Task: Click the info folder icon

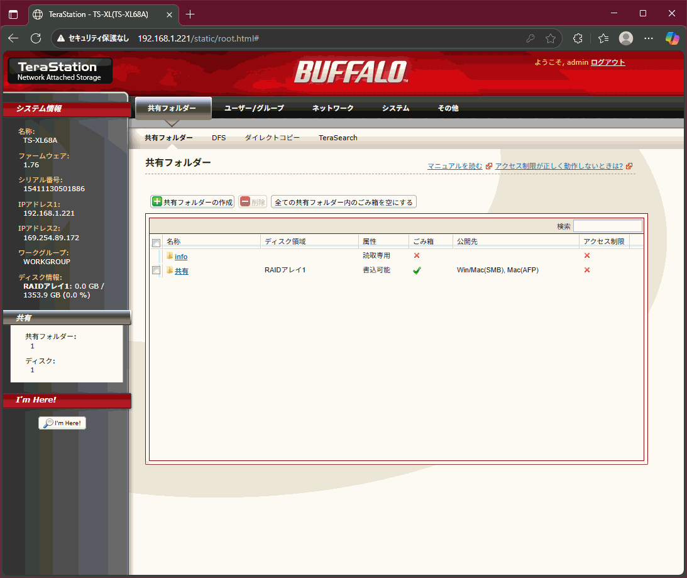Action: (170, 256)
